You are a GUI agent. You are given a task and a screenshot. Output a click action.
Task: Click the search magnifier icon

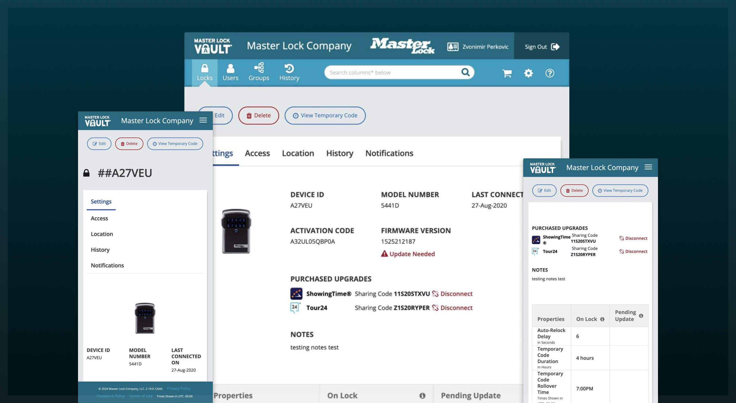[x=465, y=72]
